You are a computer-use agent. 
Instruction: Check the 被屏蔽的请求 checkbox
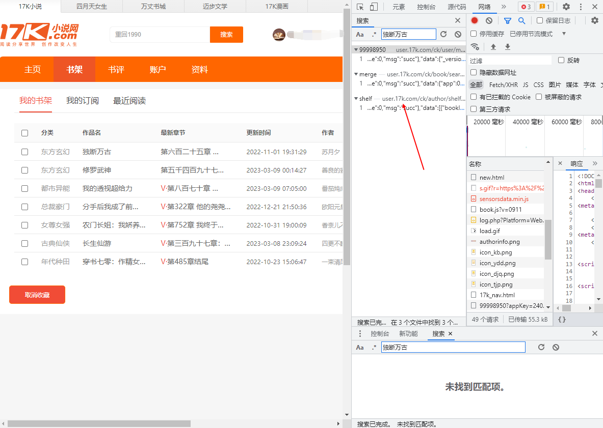(539, 97)
